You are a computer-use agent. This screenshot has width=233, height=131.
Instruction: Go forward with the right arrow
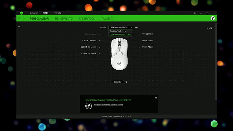[x=24, y=18]
